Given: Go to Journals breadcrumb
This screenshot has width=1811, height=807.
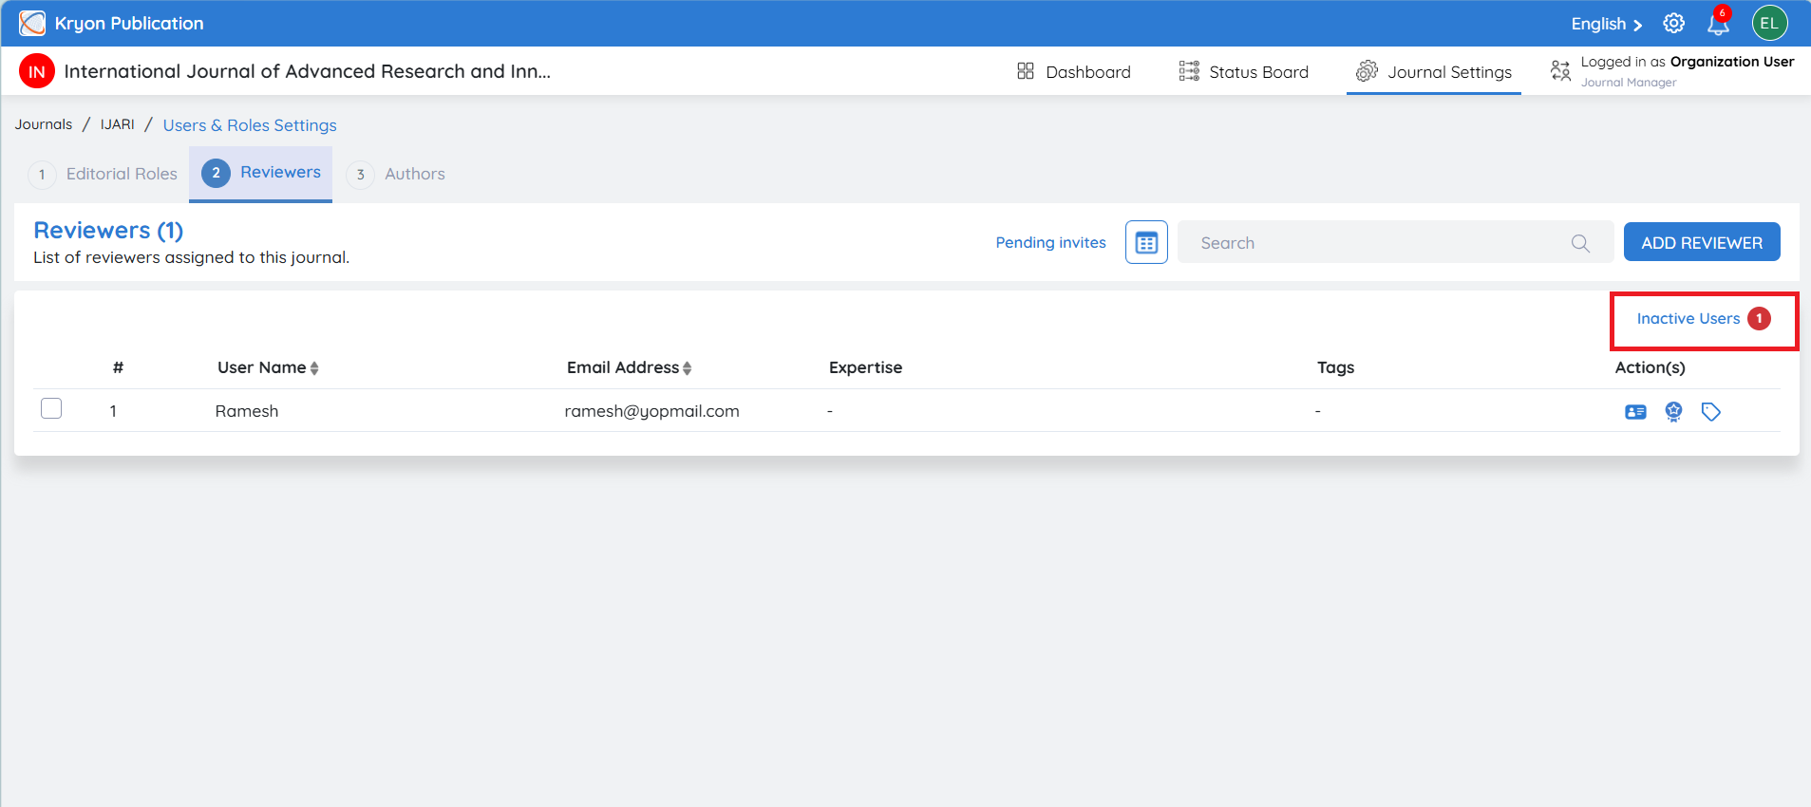Looking at the screenshot, I should coord(44,124).
